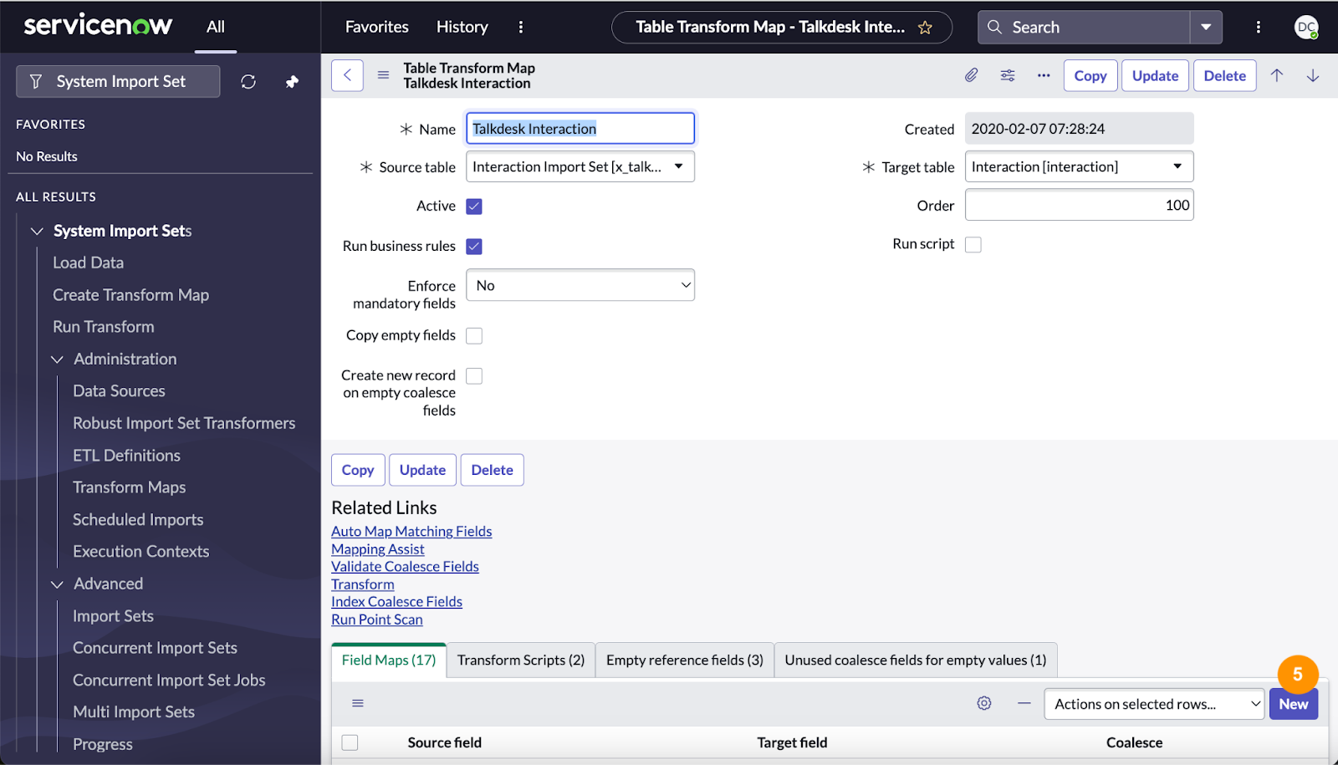The width and height of the screenshot is (1338, 765).
Task: Click the filter funnel icon in navigator
Action: (36, 81)
